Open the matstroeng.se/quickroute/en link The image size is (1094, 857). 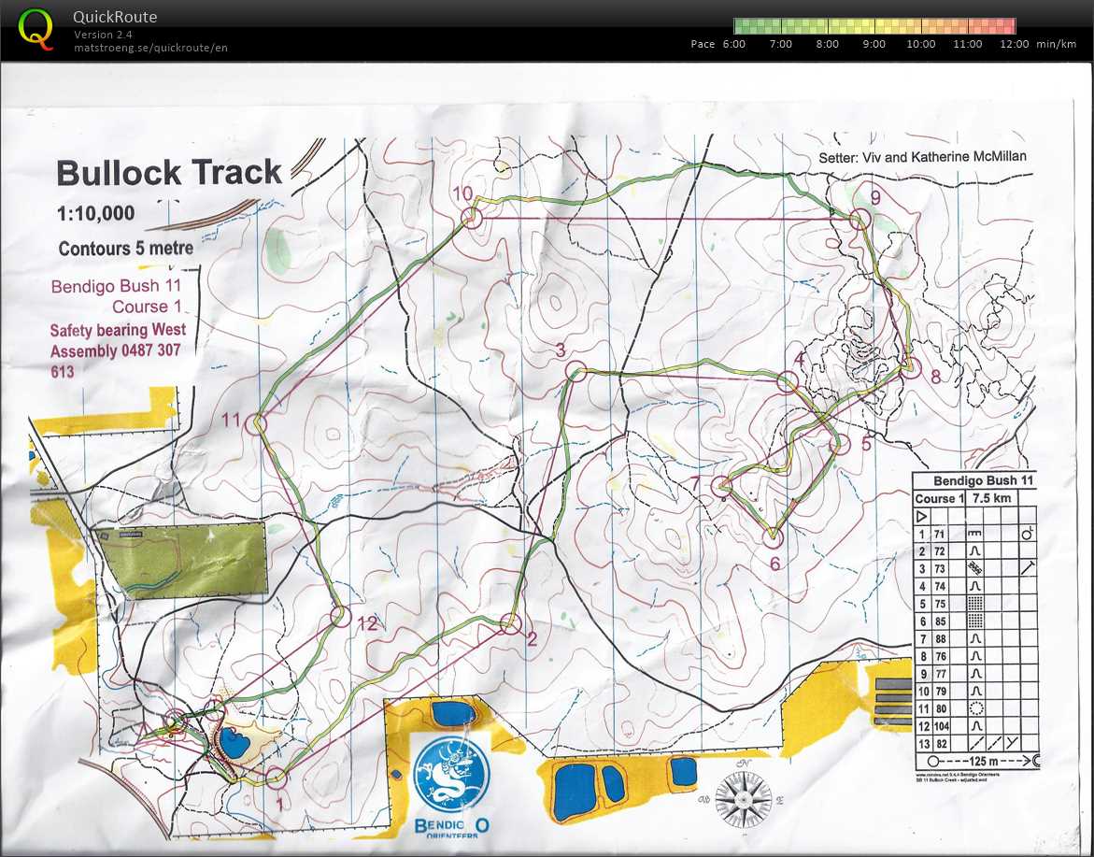150,47
